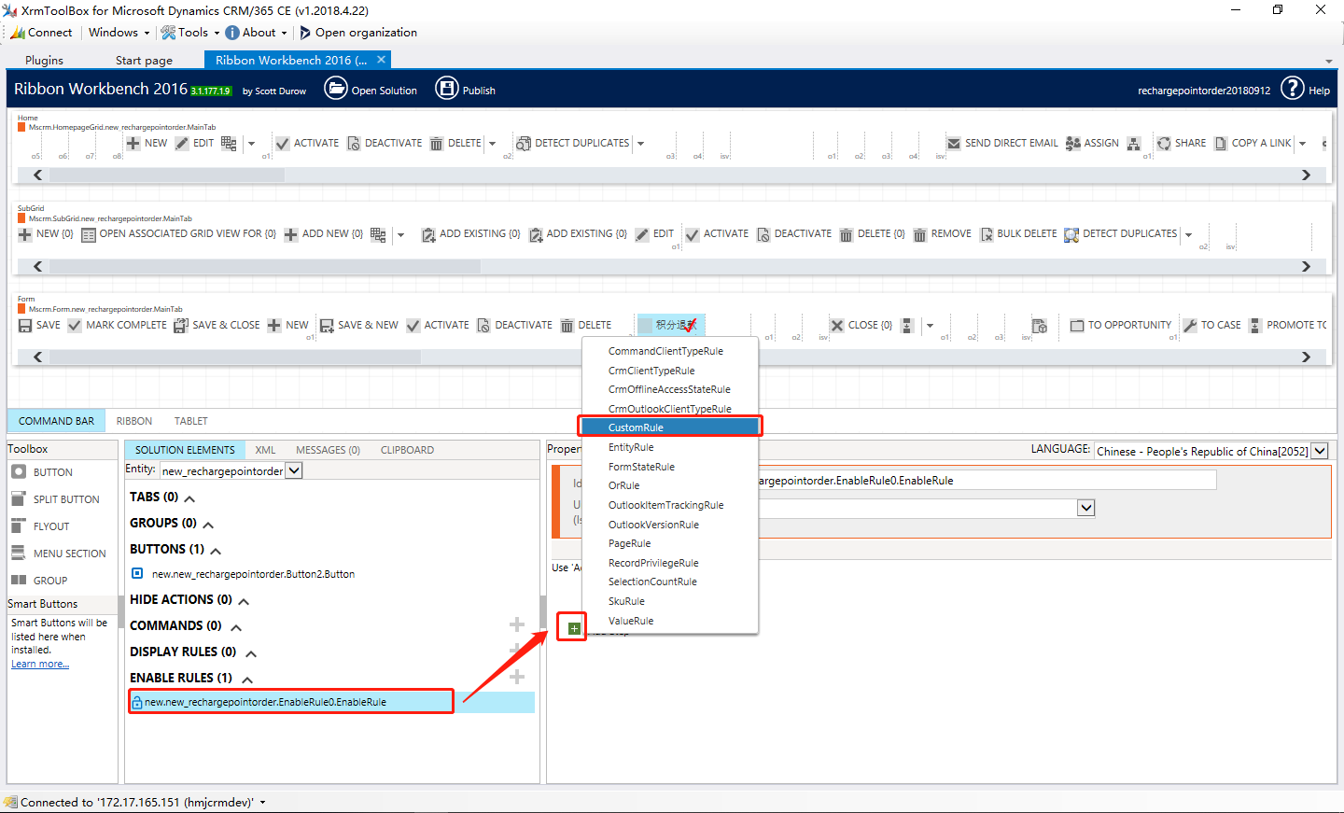Collapse the ENABLE RULES (1) section
This screenshot has width=1344, height=813.
[247, 680]
